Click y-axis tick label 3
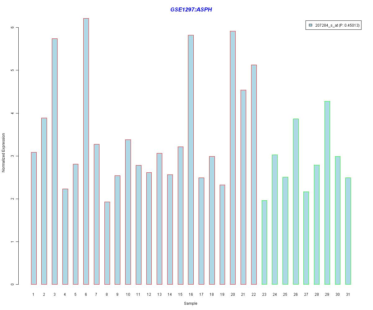Screen dimensions: 373x310 [x=13, y=156]
